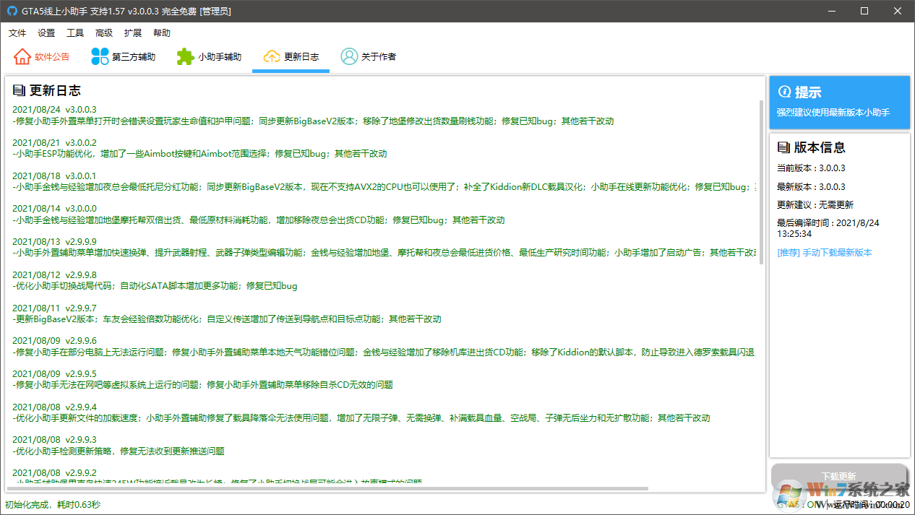Click the v3.0.0.3 changelog entry date
Viewport: 915px width, 515px height.
click(x=36, y=110)
